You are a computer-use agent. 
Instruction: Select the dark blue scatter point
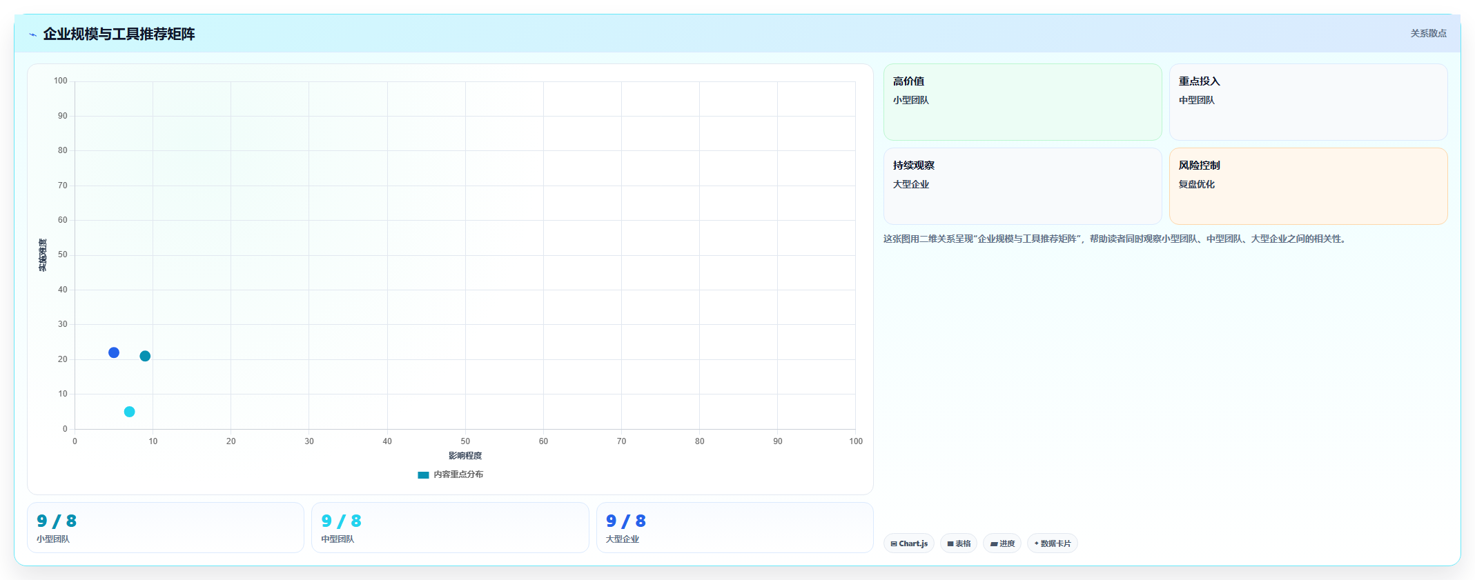[x=114, y=352]
